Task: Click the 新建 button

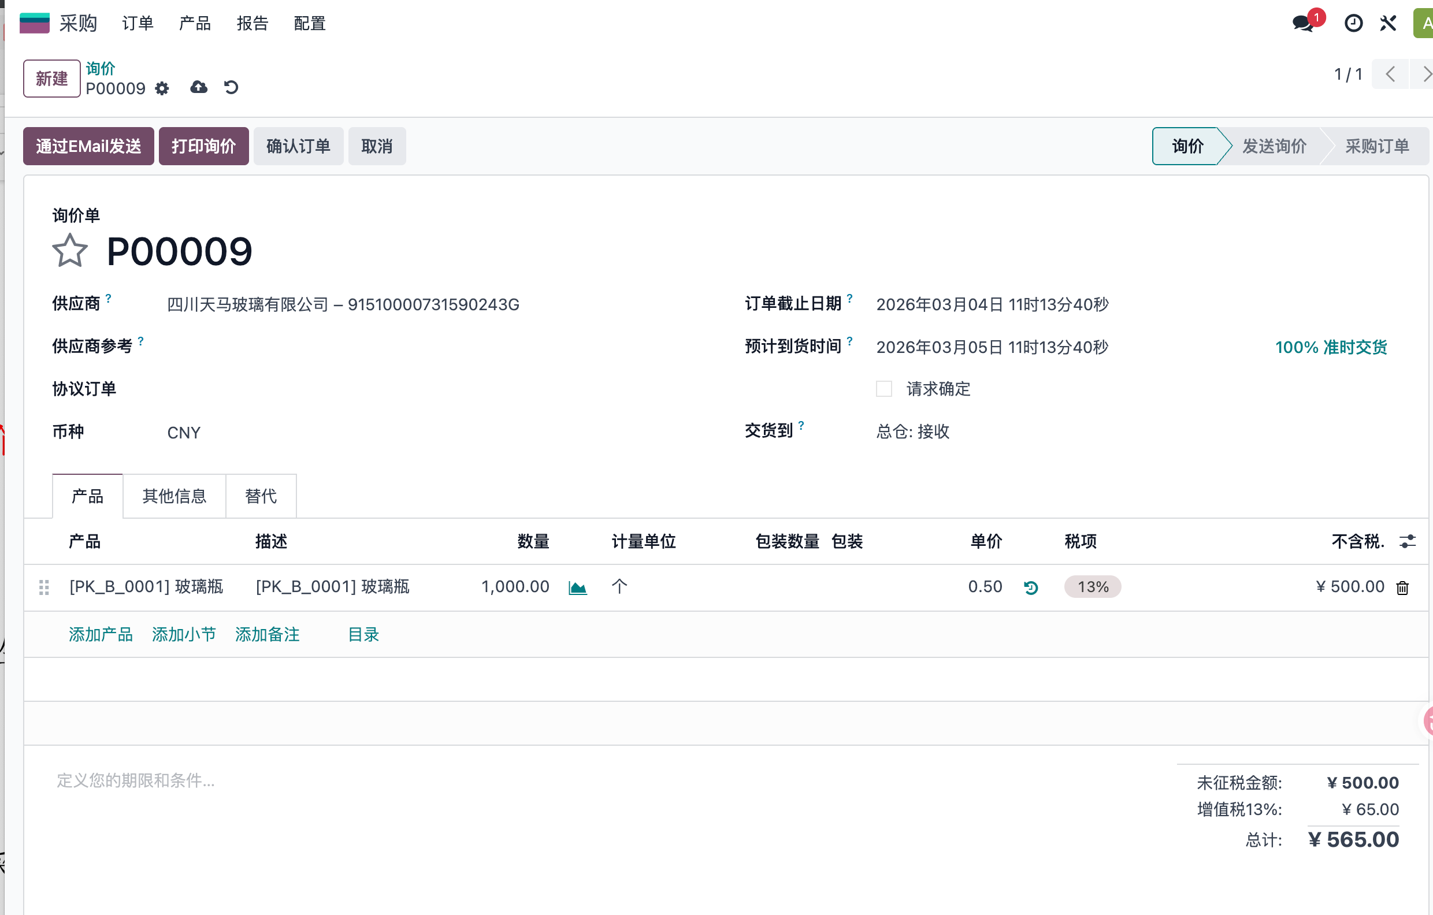Action: (52, 78)
